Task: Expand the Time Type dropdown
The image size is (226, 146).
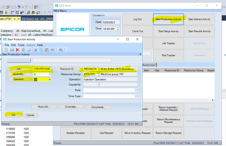Action: coord(136,96)
